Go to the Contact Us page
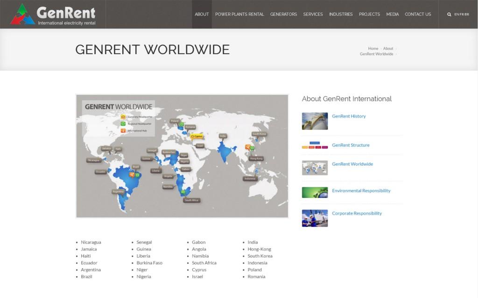This screenshot has height=298, width=478. click(x=418, y=14)
